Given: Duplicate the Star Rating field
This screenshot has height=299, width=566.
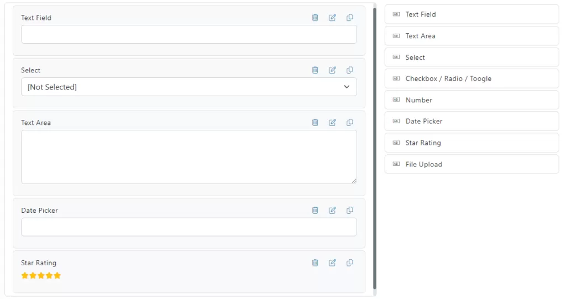Looking at the screenshot, I should coord(350,263).
